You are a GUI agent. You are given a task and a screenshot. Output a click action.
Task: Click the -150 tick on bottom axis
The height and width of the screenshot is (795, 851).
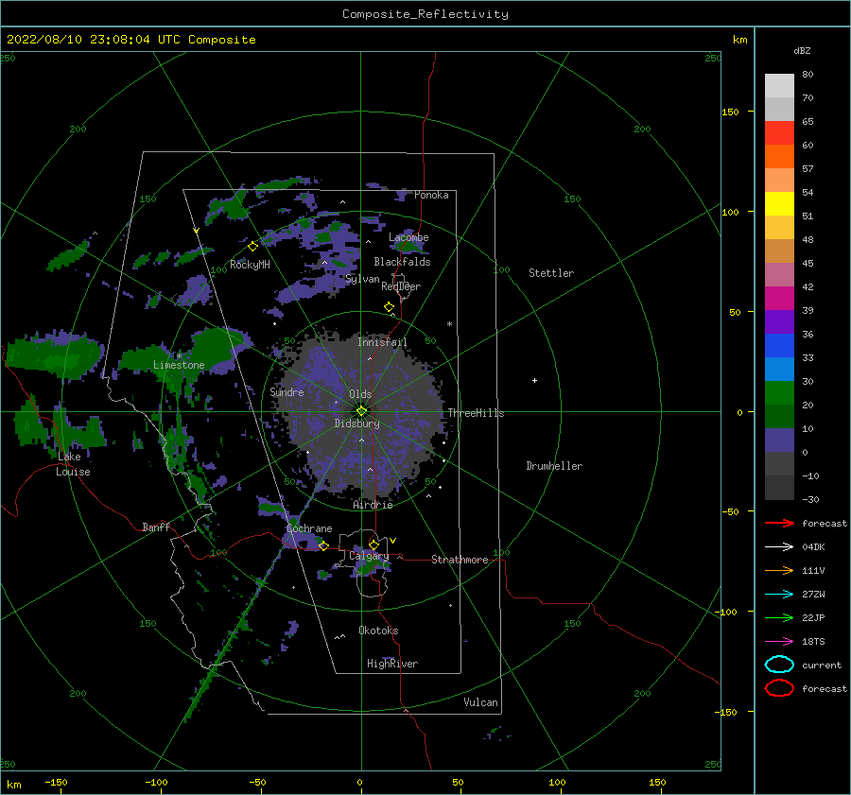[x=56, y=782]
